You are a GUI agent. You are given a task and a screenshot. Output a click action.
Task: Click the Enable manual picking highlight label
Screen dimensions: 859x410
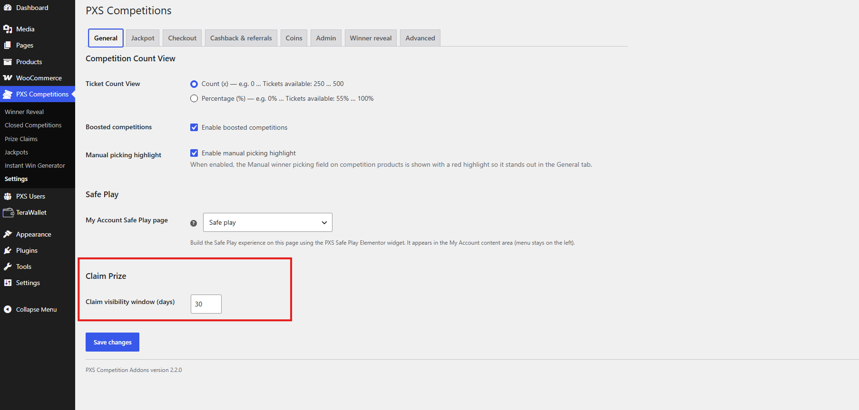(x=249, y=153)
